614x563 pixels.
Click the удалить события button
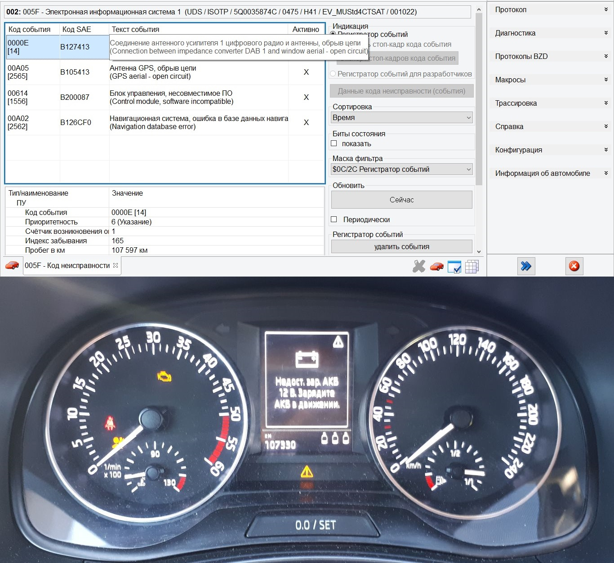click(x=402, y=246)
